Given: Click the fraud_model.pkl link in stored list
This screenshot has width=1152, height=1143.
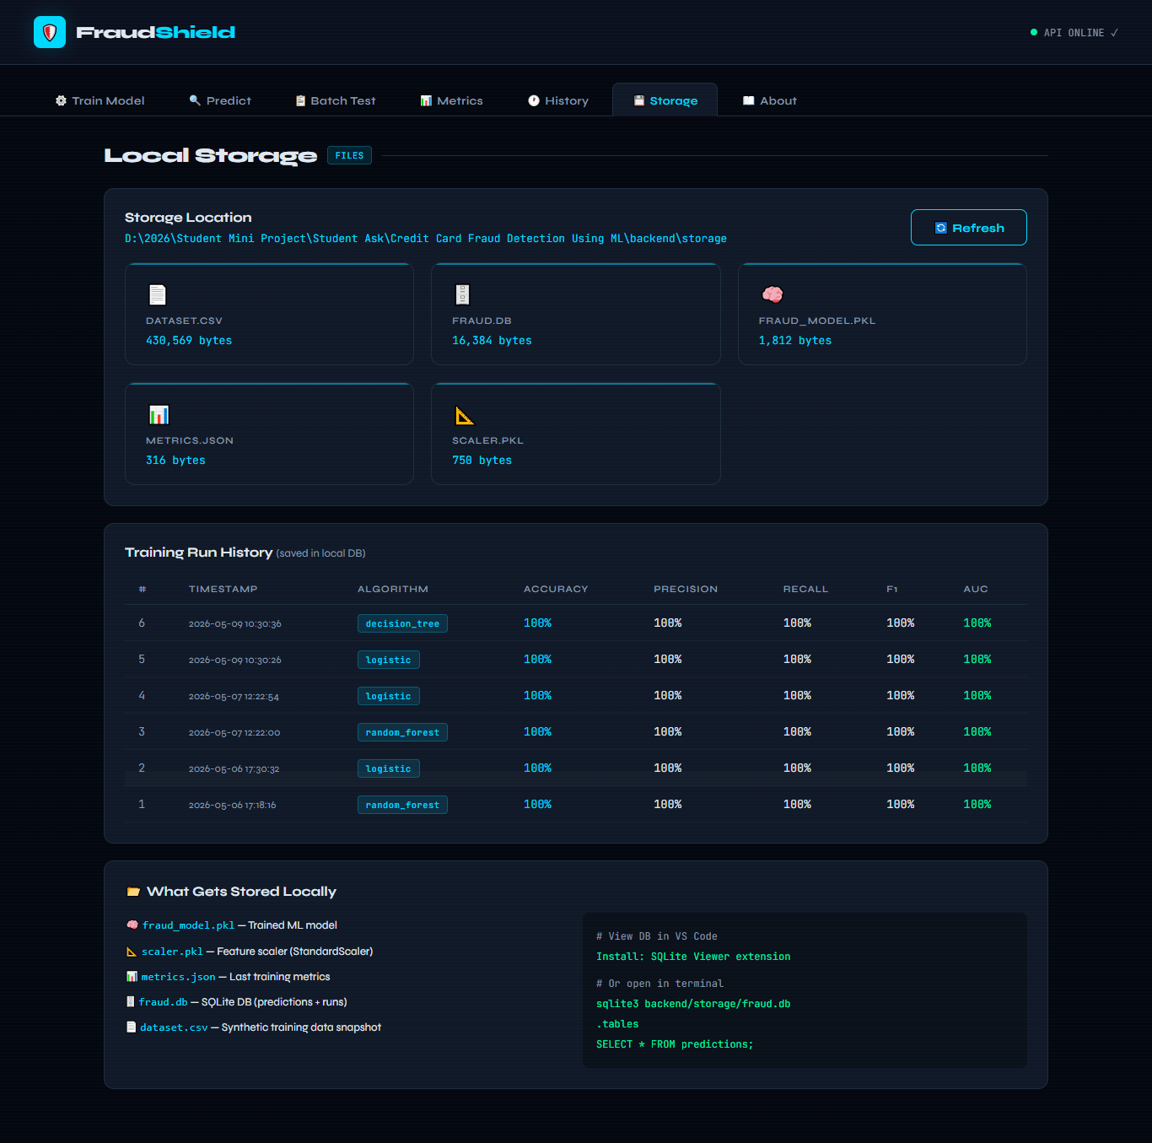Looking at the screenshot, I should point(188,925).
